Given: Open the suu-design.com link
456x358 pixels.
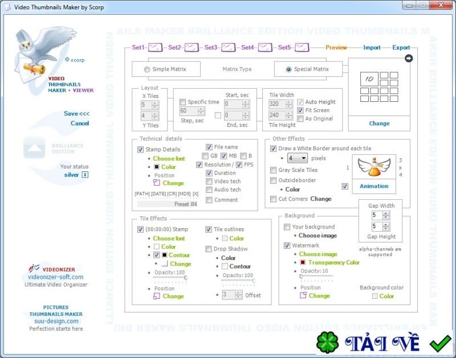Looking at the screenshot, I should [x=56, y=321].
